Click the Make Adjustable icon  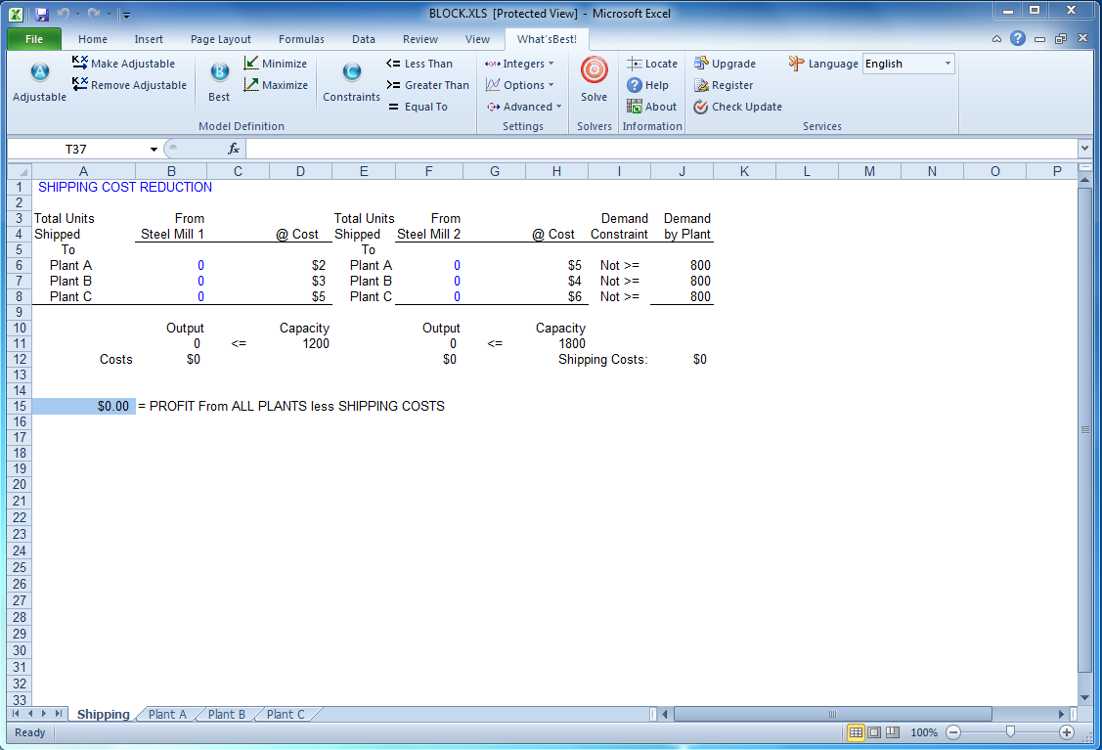80,63
